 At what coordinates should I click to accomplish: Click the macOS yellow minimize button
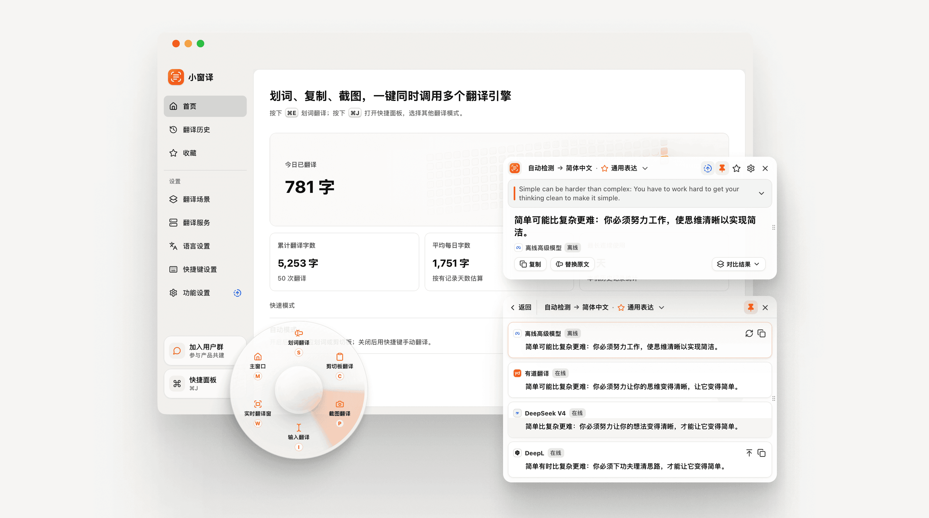(188, 44)
